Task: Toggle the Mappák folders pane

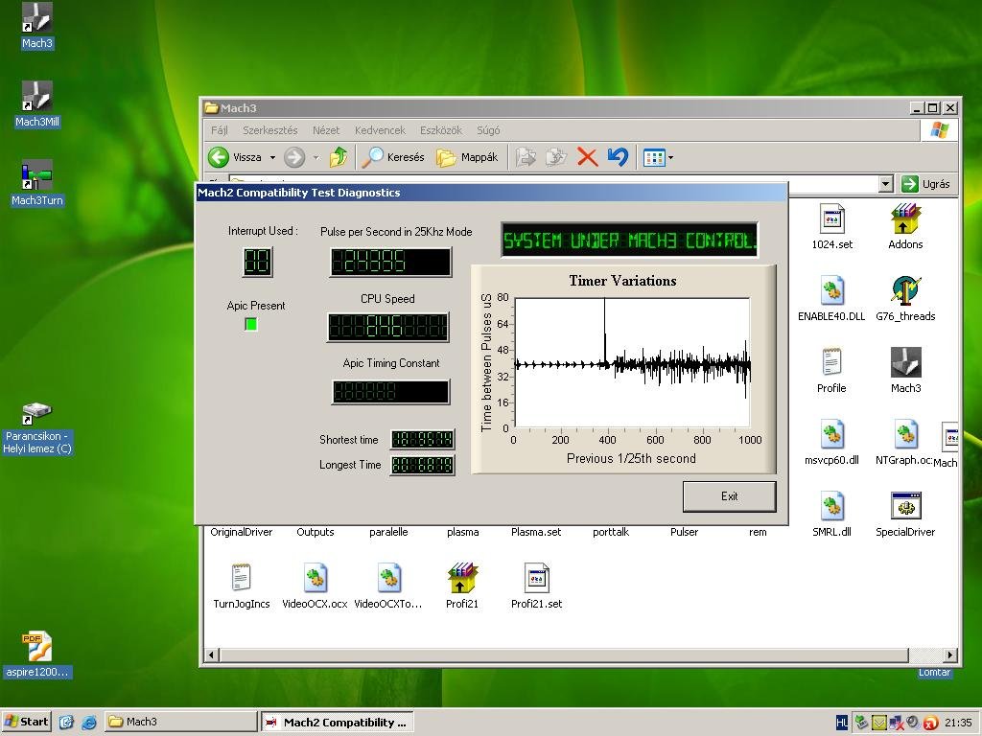Action: [x=467, y=157]
